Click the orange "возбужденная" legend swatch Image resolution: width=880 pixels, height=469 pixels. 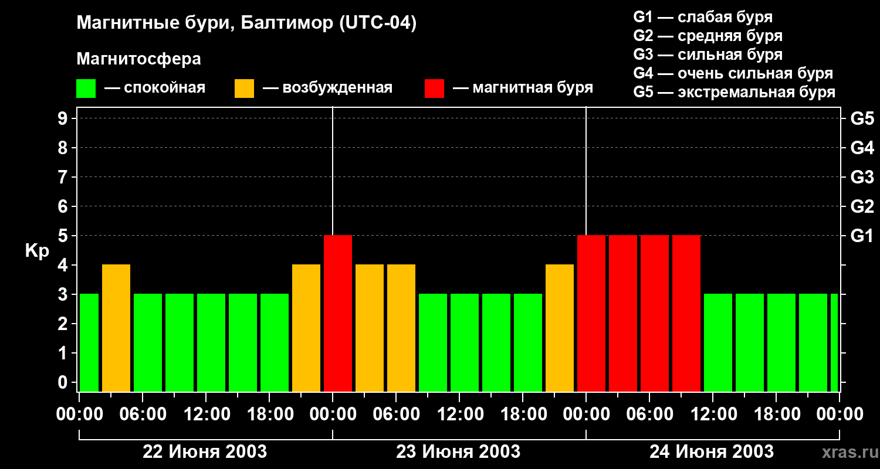[x=244, y=89]
